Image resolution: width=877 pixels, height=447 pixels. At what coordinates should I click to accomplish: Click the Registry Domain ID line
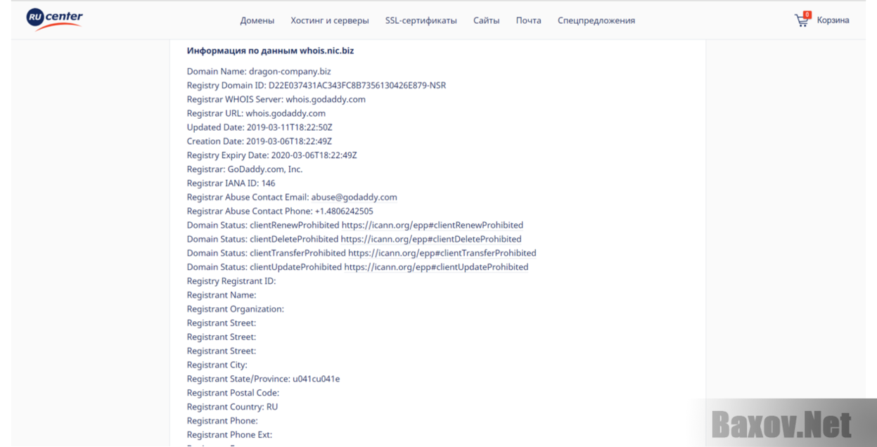click(316, 86)
